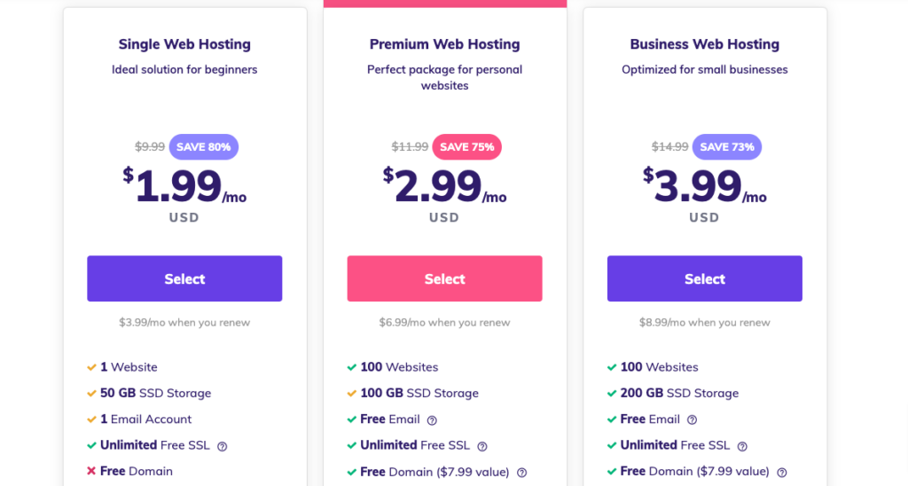Image resolution: width=908 pixels, height=486 pixels.
Task: Click Business plan Free Email question mark
Action: click(x=692, y=420)
